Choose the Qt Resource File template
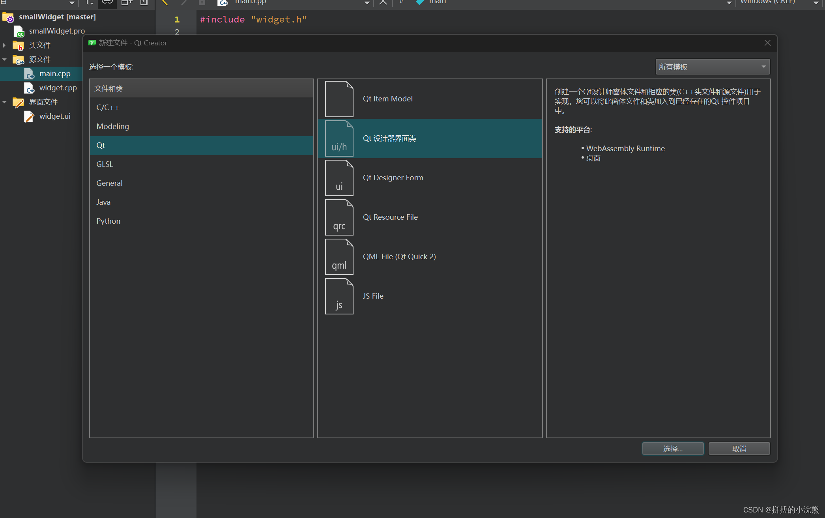825x518 pixels. [430, 217]
